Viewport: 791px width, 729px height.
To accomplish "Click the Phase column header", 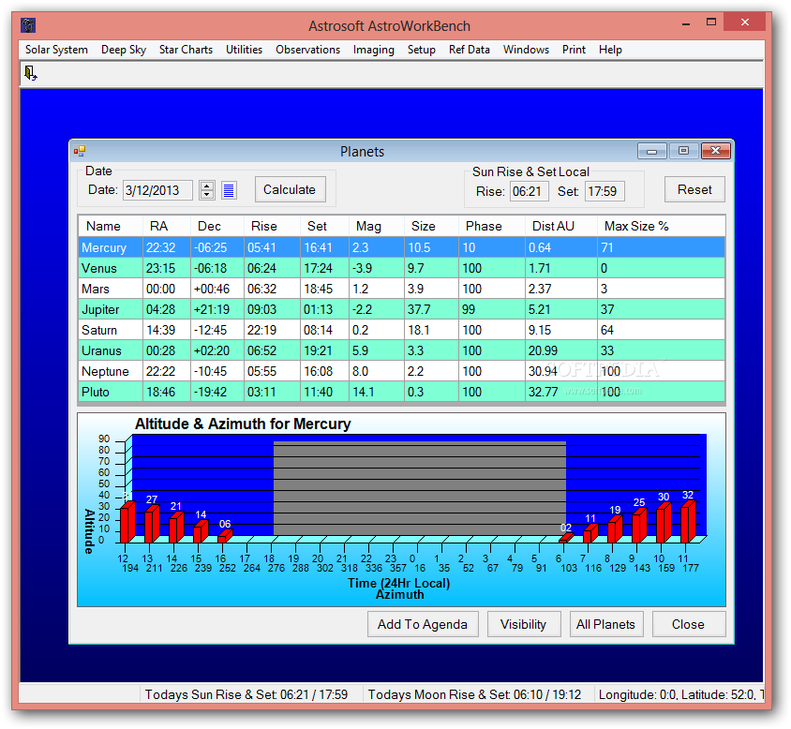I will pyautogui.click(x=492, y=226).
